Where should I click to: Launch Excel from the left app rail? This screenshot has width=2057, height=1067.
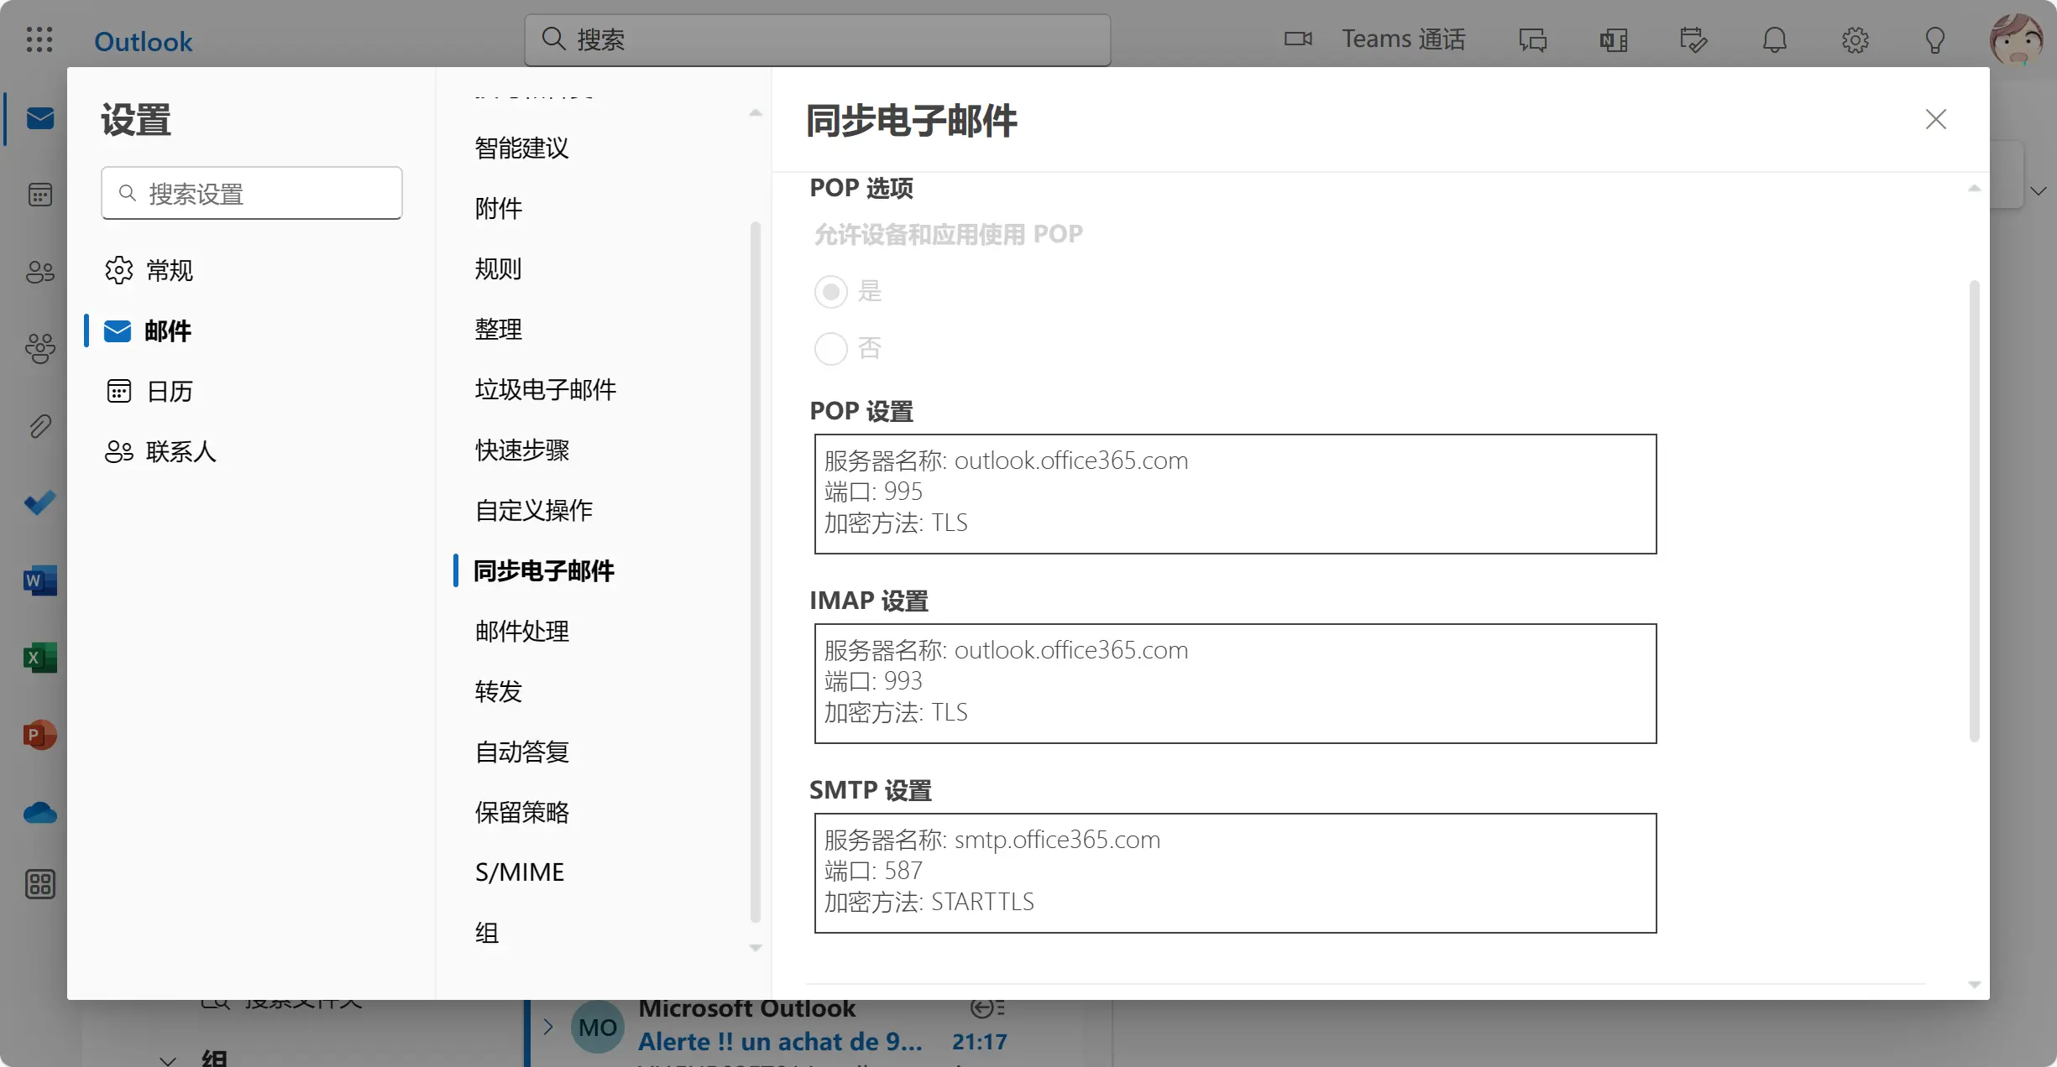[39, 658]
